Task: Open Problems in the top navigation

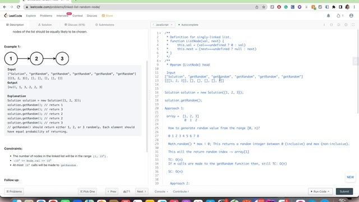Action: [46, 16]
